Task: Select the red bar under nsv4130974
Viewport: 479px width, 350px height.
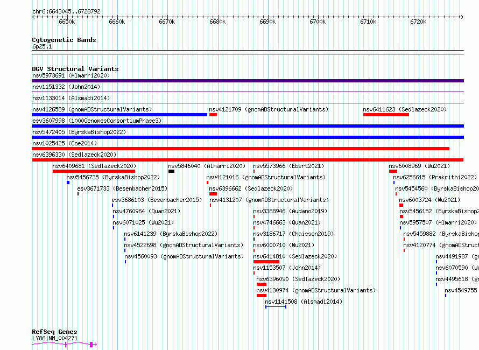Action: pyautogui.click(x=262, y=296)
